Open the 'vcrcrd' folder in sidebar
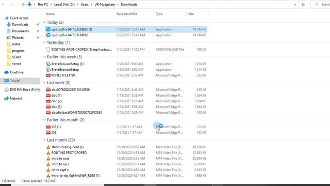The height and width of the screenshot is (186, 330). (16, 64)
